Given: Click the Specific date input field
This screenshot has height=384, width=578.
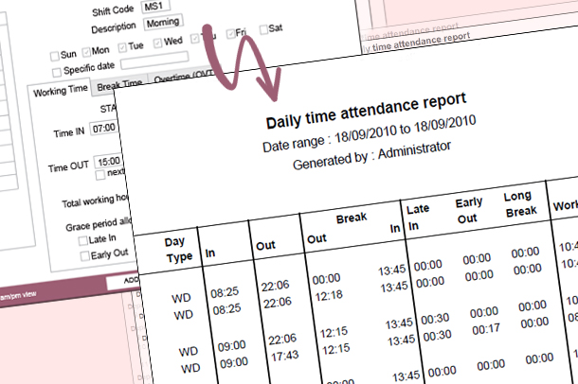Looking at the screenshot, I should click(x=154, y=61).
